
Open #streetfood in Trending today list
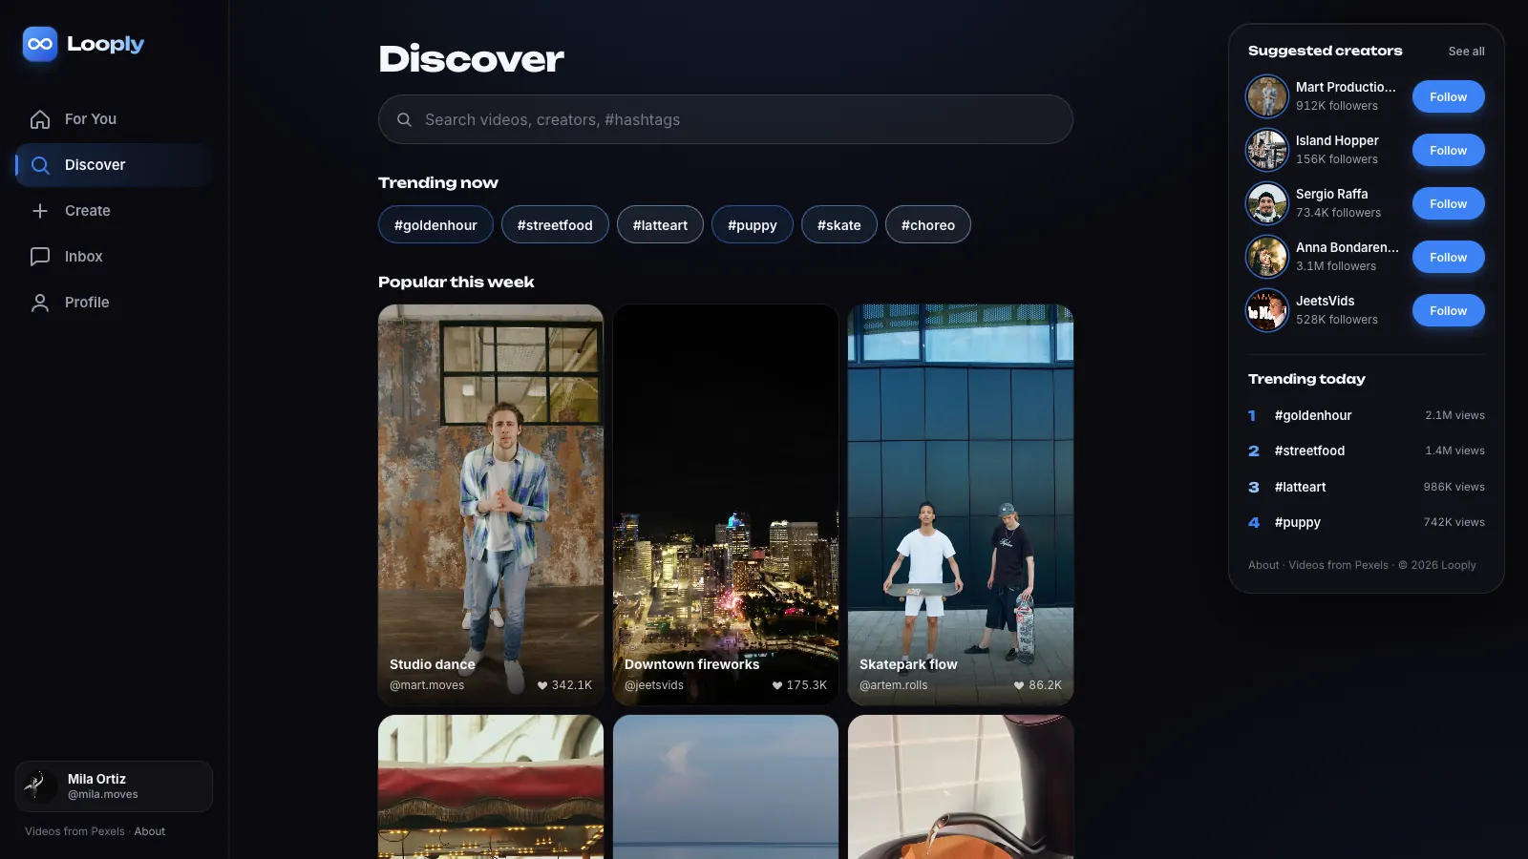pyautogui.click(x=1367, y=450)
